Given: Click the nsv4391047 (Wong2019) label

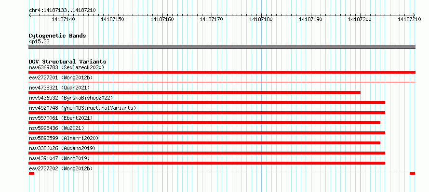Looking at the screenshot, I should (x=59, y=158).
